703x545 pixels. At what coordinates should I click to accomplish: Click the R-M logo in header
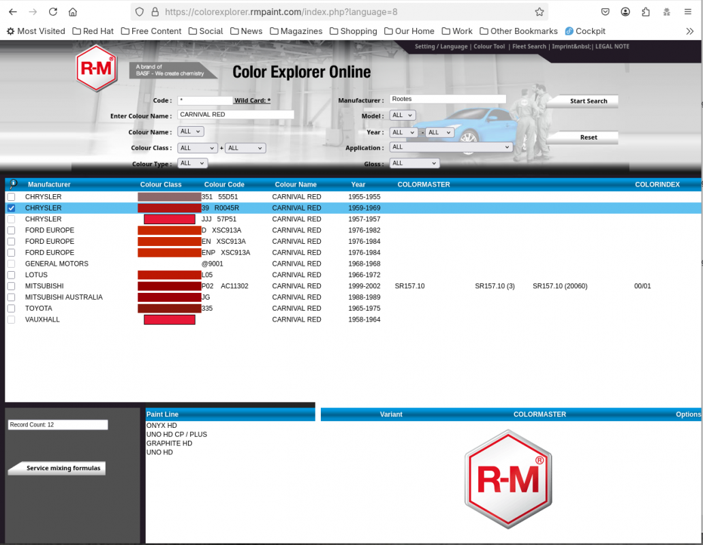coord(97,69)
